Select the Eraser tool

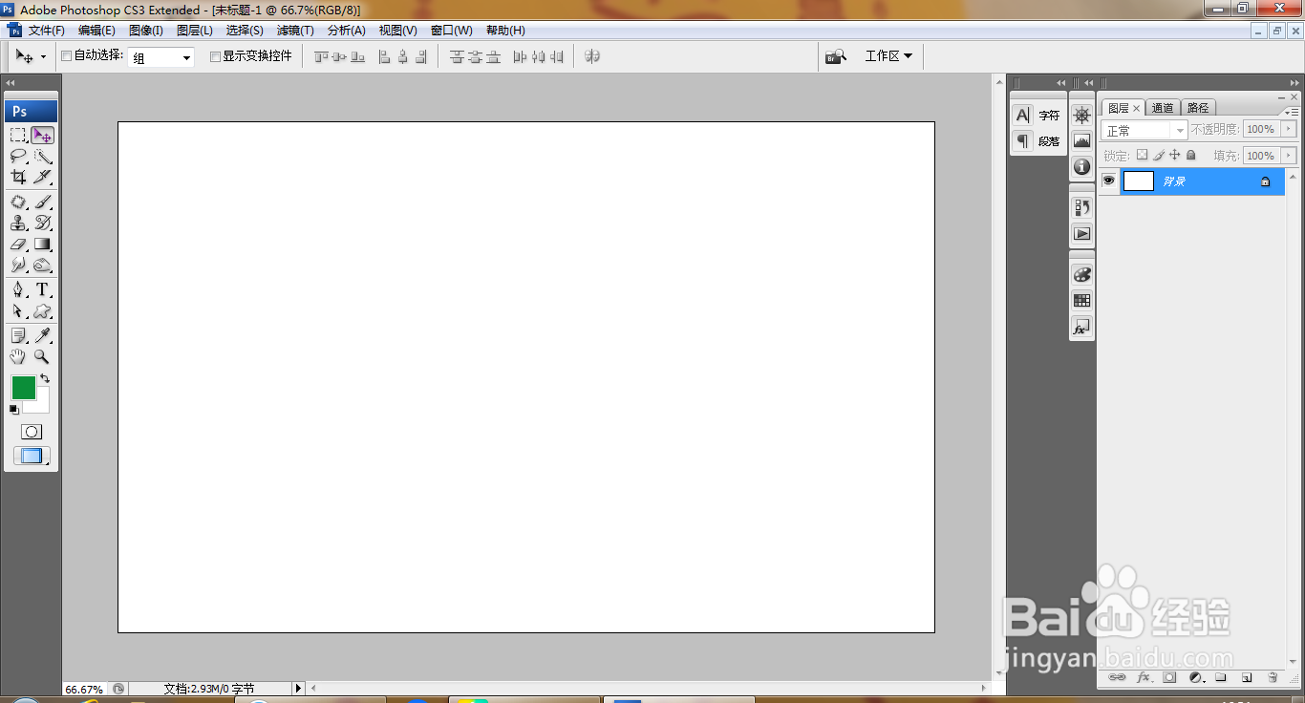(x=18, y=245)
